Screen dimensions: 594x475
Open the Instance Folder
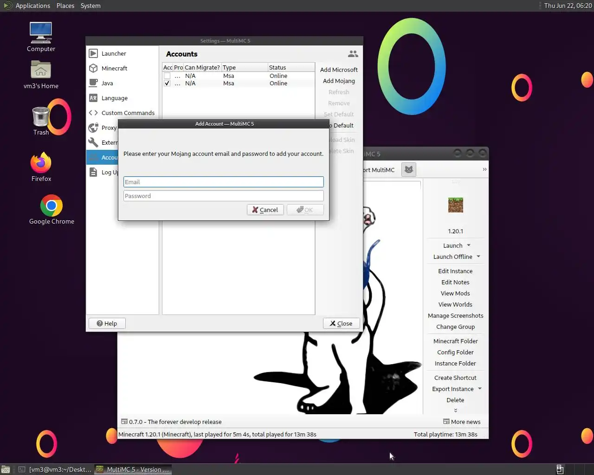456,363
